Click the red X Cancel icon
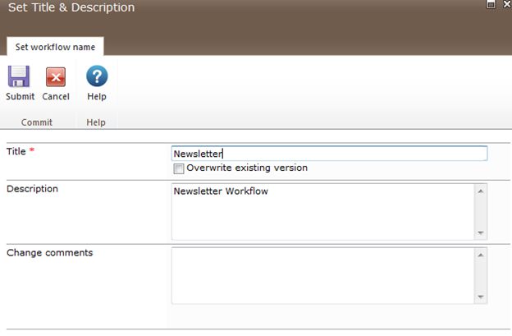 tap(56, 77)
